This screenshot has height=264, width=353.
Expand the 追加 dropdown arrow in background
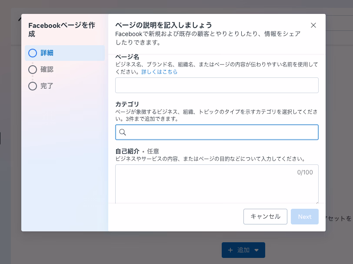click(x=256, y=250)
